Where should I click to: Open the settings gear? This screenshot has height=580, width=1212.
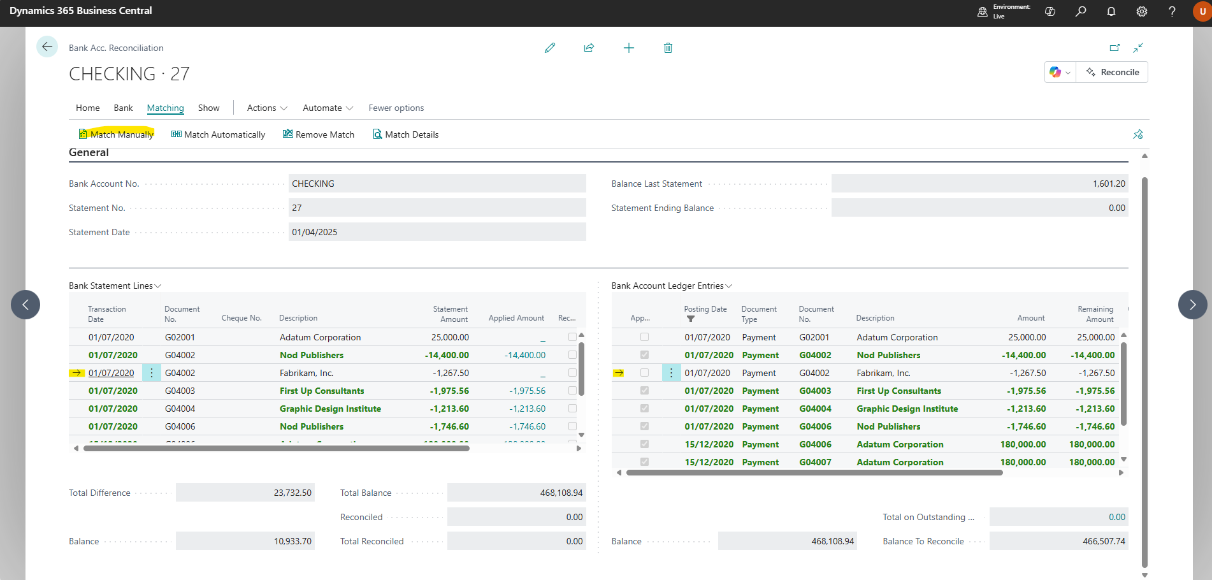coord(1142,11)
